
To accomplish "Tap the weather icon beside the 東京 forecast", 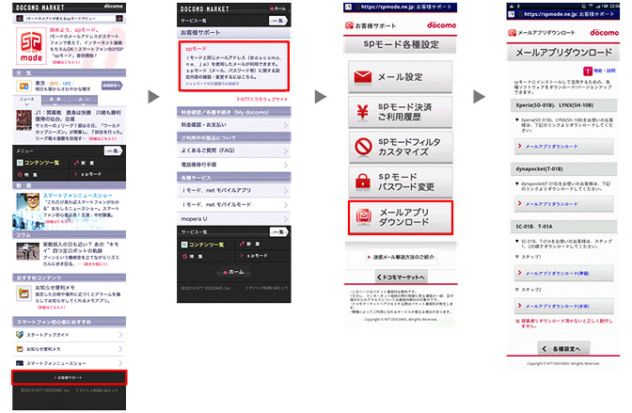I will [24, 86].
